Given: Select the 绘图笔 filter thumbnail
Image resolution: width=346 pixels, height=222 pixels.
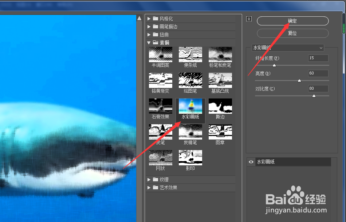Looking at the screenshot, I should (190, 80).
